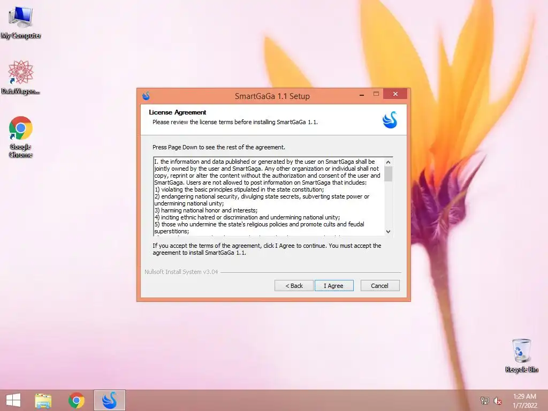Click license line '1) violating the basic principles'
The width and height of the screenshot is (548, 411).
pyautogui.click(x=239, y=189)
